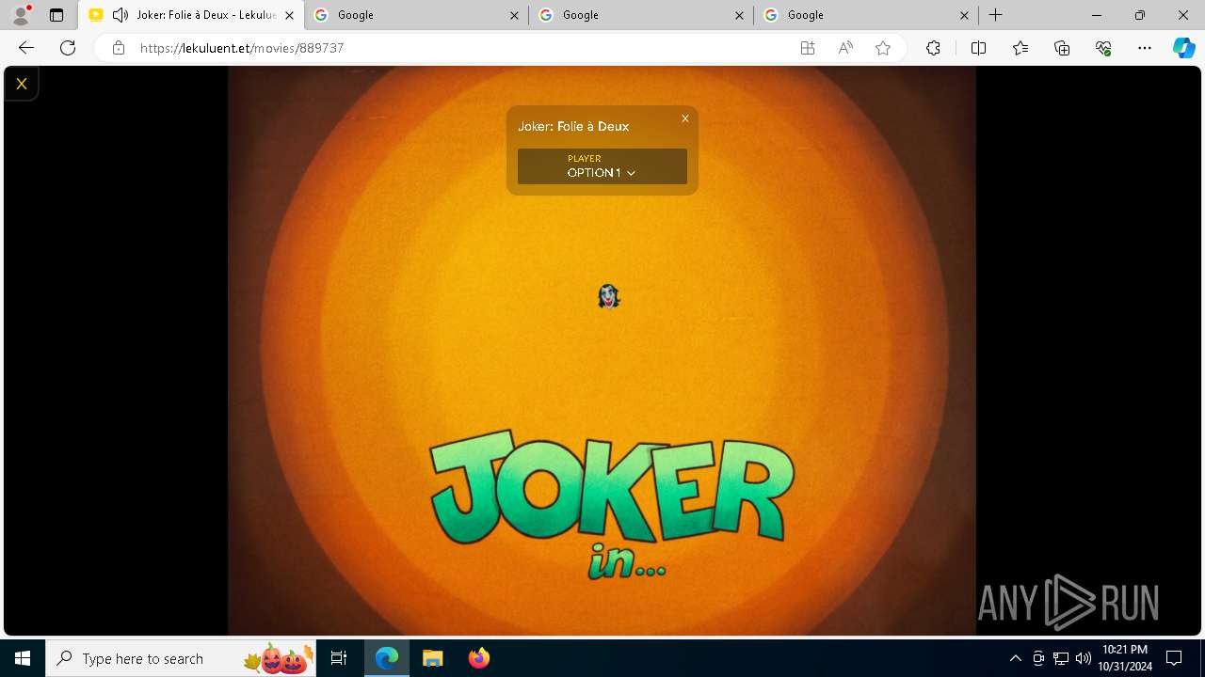Switch to the third Google tab
This screenshot has height=677, width=1205.
[x=866, y=15]
